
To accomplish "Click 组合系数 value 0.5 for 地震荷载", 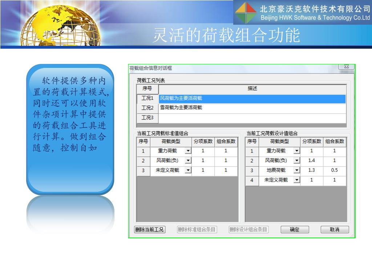I will pos(335,170).
